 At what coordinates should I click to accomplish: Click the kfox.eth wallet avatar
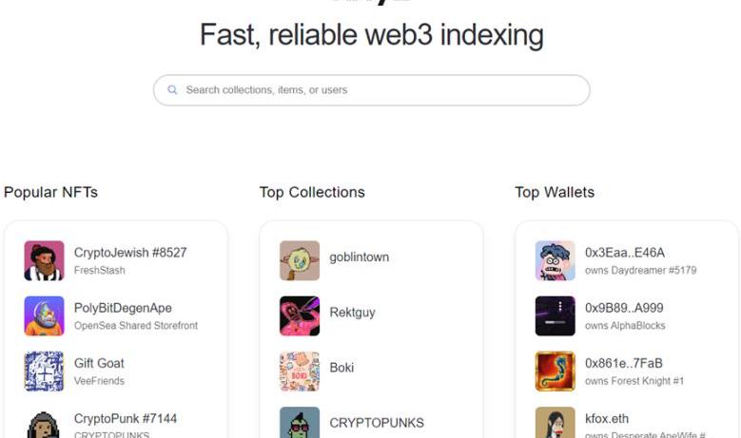click(555, 423)
